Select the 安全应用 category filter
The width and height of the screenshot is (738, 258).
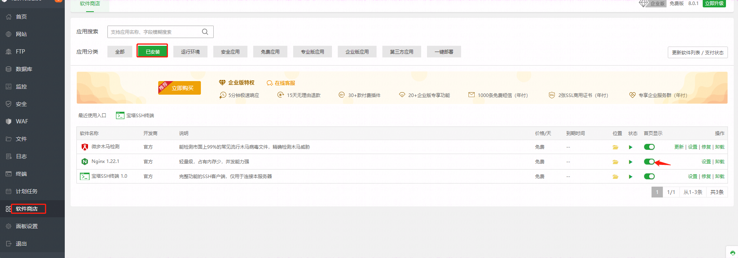click(230, 52)
